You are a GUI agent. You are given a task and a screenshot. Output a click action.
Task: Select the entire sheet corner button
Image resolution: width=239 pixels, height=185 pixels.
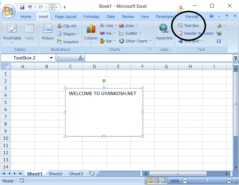tap(6, 66)
